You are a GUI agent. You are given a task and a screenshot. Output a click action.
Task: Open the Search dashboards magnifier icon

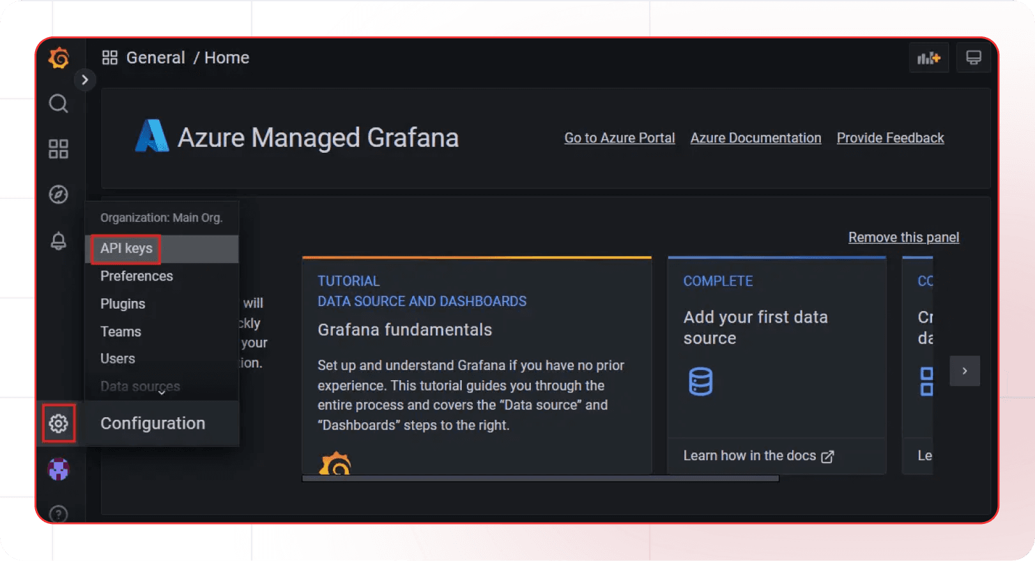click(59, 104)
